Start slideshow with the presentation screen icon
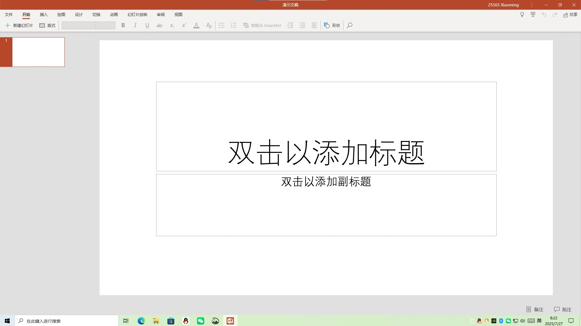 point(533,15)
